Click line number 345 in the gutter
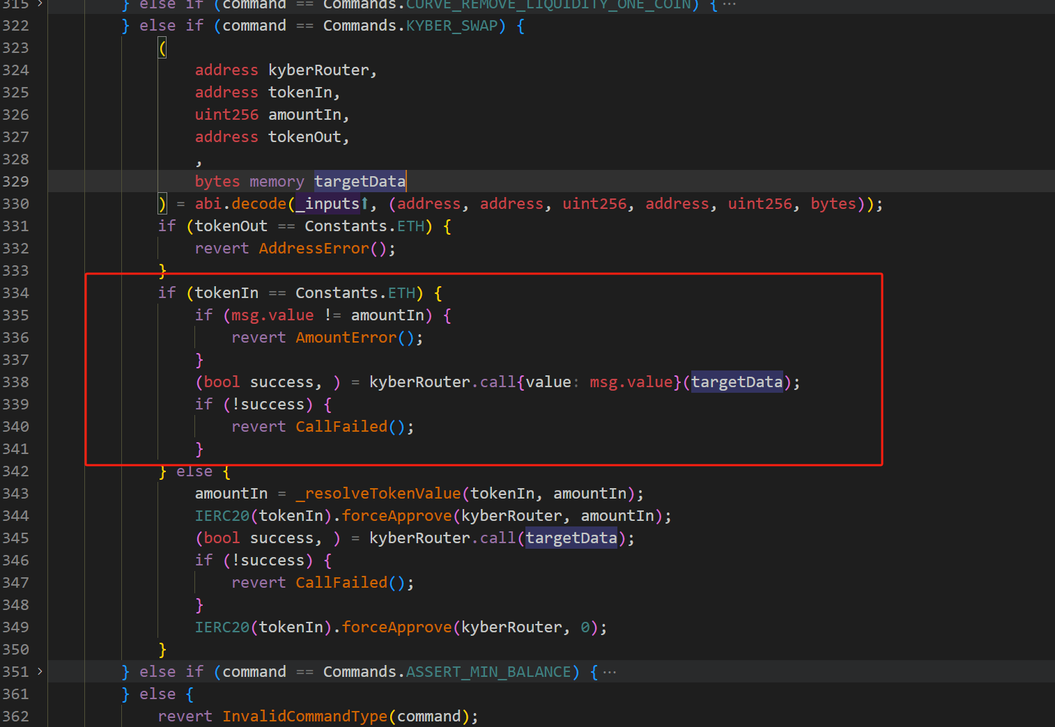This screenshot has width=1055, height=727. (15, 538)
